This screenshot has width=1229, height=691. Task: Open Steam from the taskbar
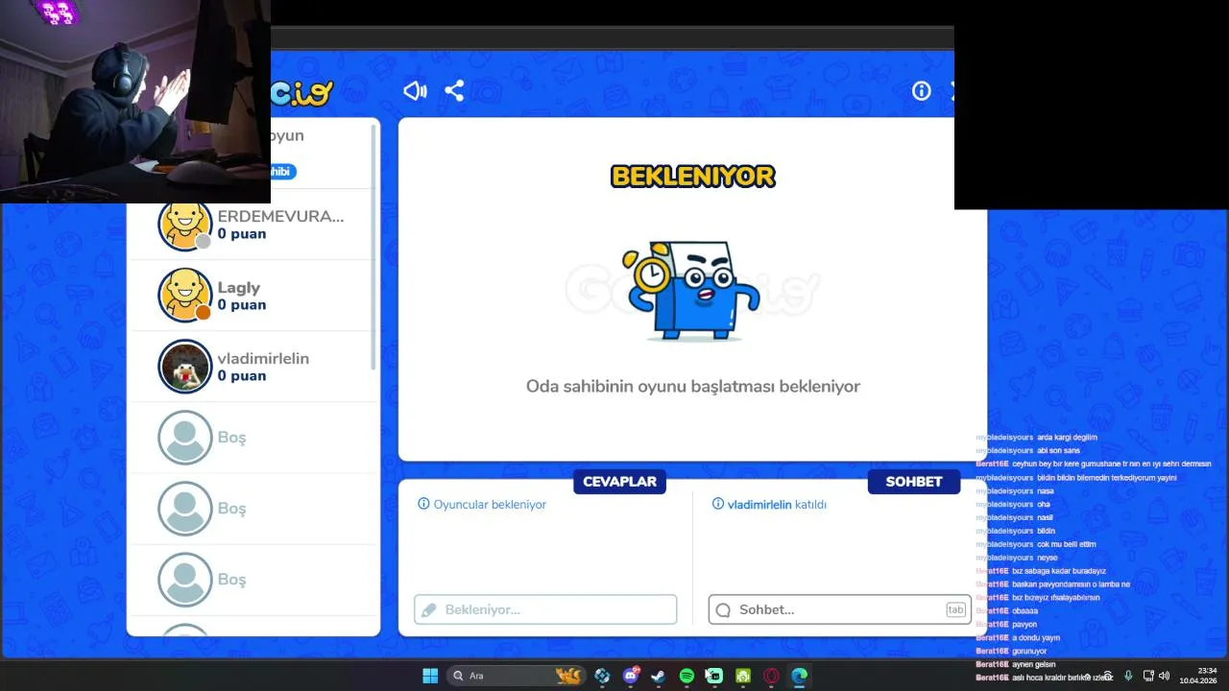tap(658, 676)
